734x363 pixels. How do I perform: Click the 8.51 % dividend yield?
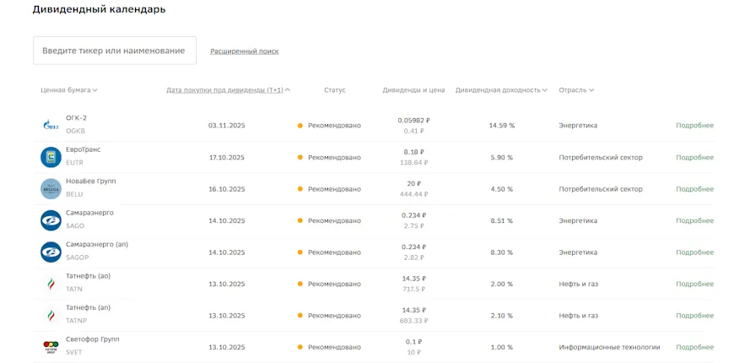pyautogui.click(x=502, y=220)
